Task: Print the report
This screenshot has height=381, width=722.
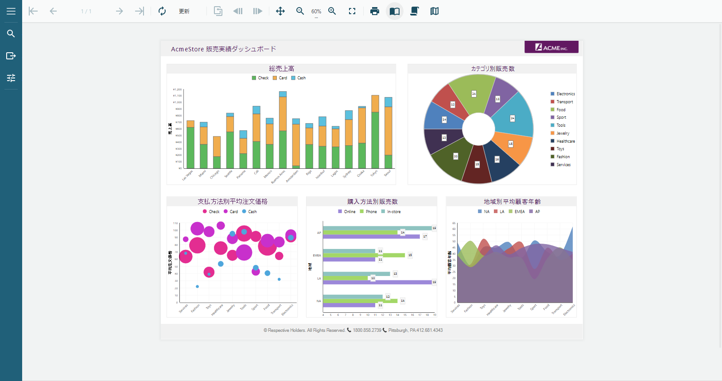Action: coord(375,11)
